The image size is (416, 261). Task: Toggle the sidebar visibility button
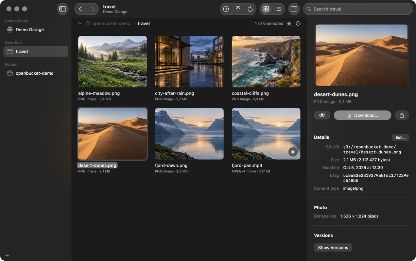63,9
